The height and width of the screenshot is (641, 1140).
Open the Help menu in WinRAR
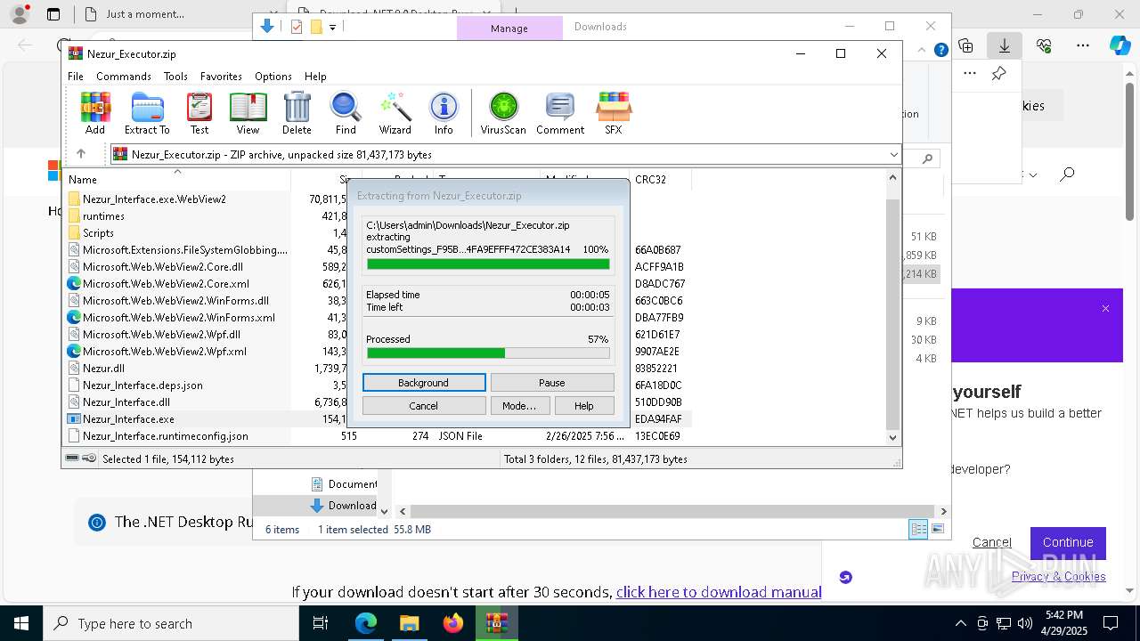coord(315,77)
